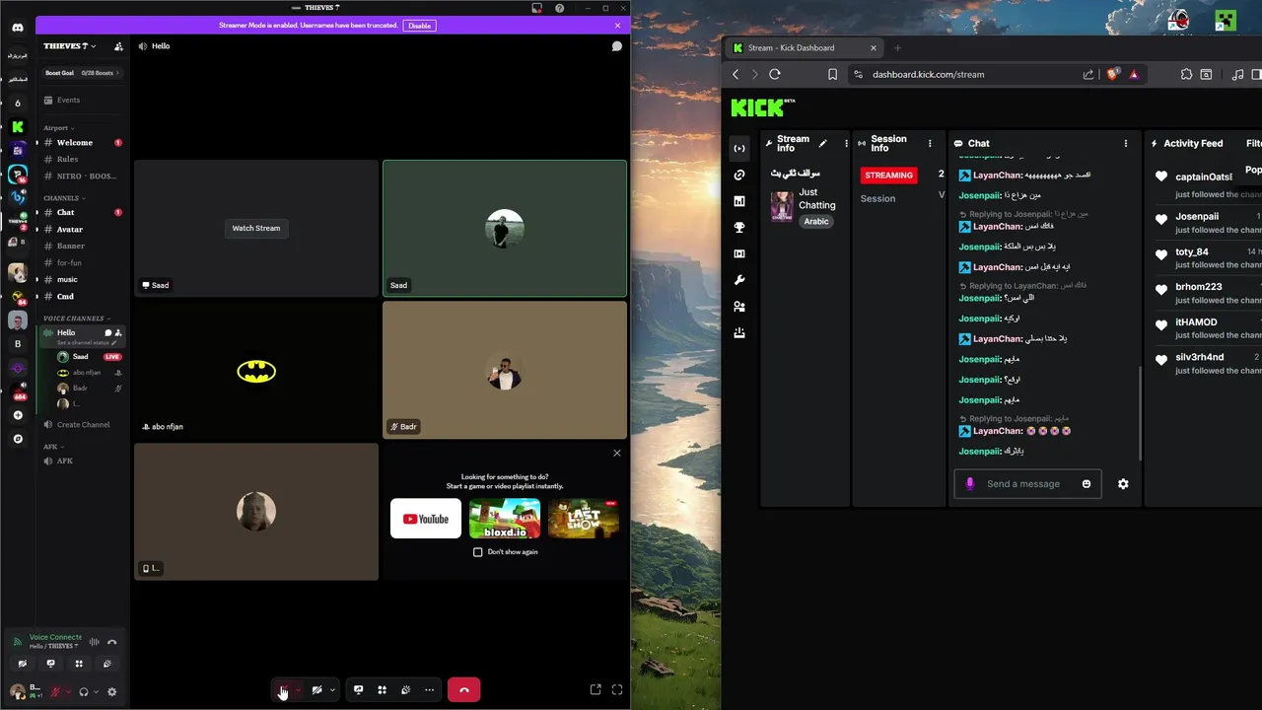Click the Send a message field
1262x710 pixels.
[1027, 484]
